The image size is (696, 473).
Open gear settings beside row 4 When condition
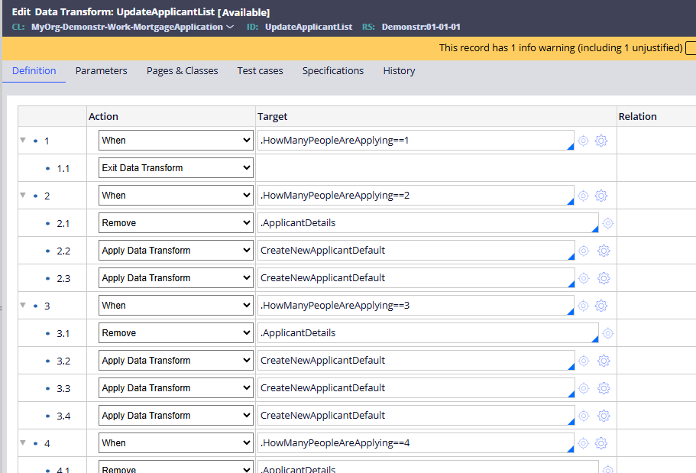coord(601,443)
